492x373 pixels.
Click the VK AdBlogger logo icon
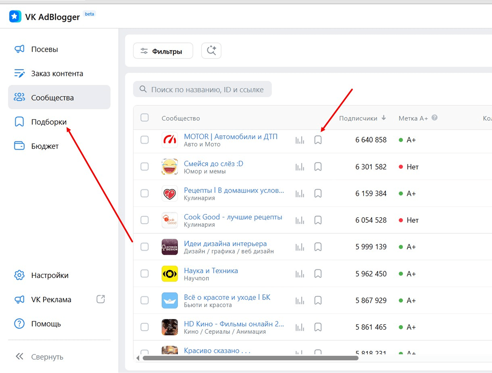point(15,17)
